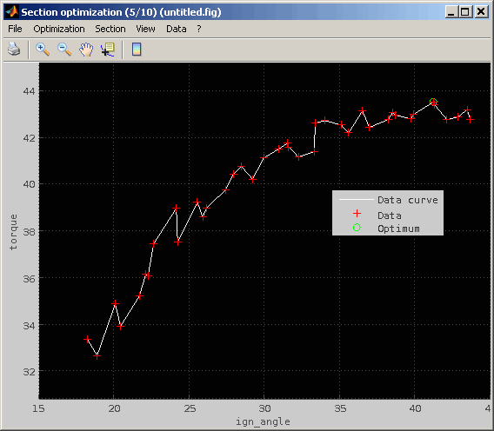Screen dimensions: 494x431
Task: Click the MATLAB logo in title bar
Action: coord(12,12)
